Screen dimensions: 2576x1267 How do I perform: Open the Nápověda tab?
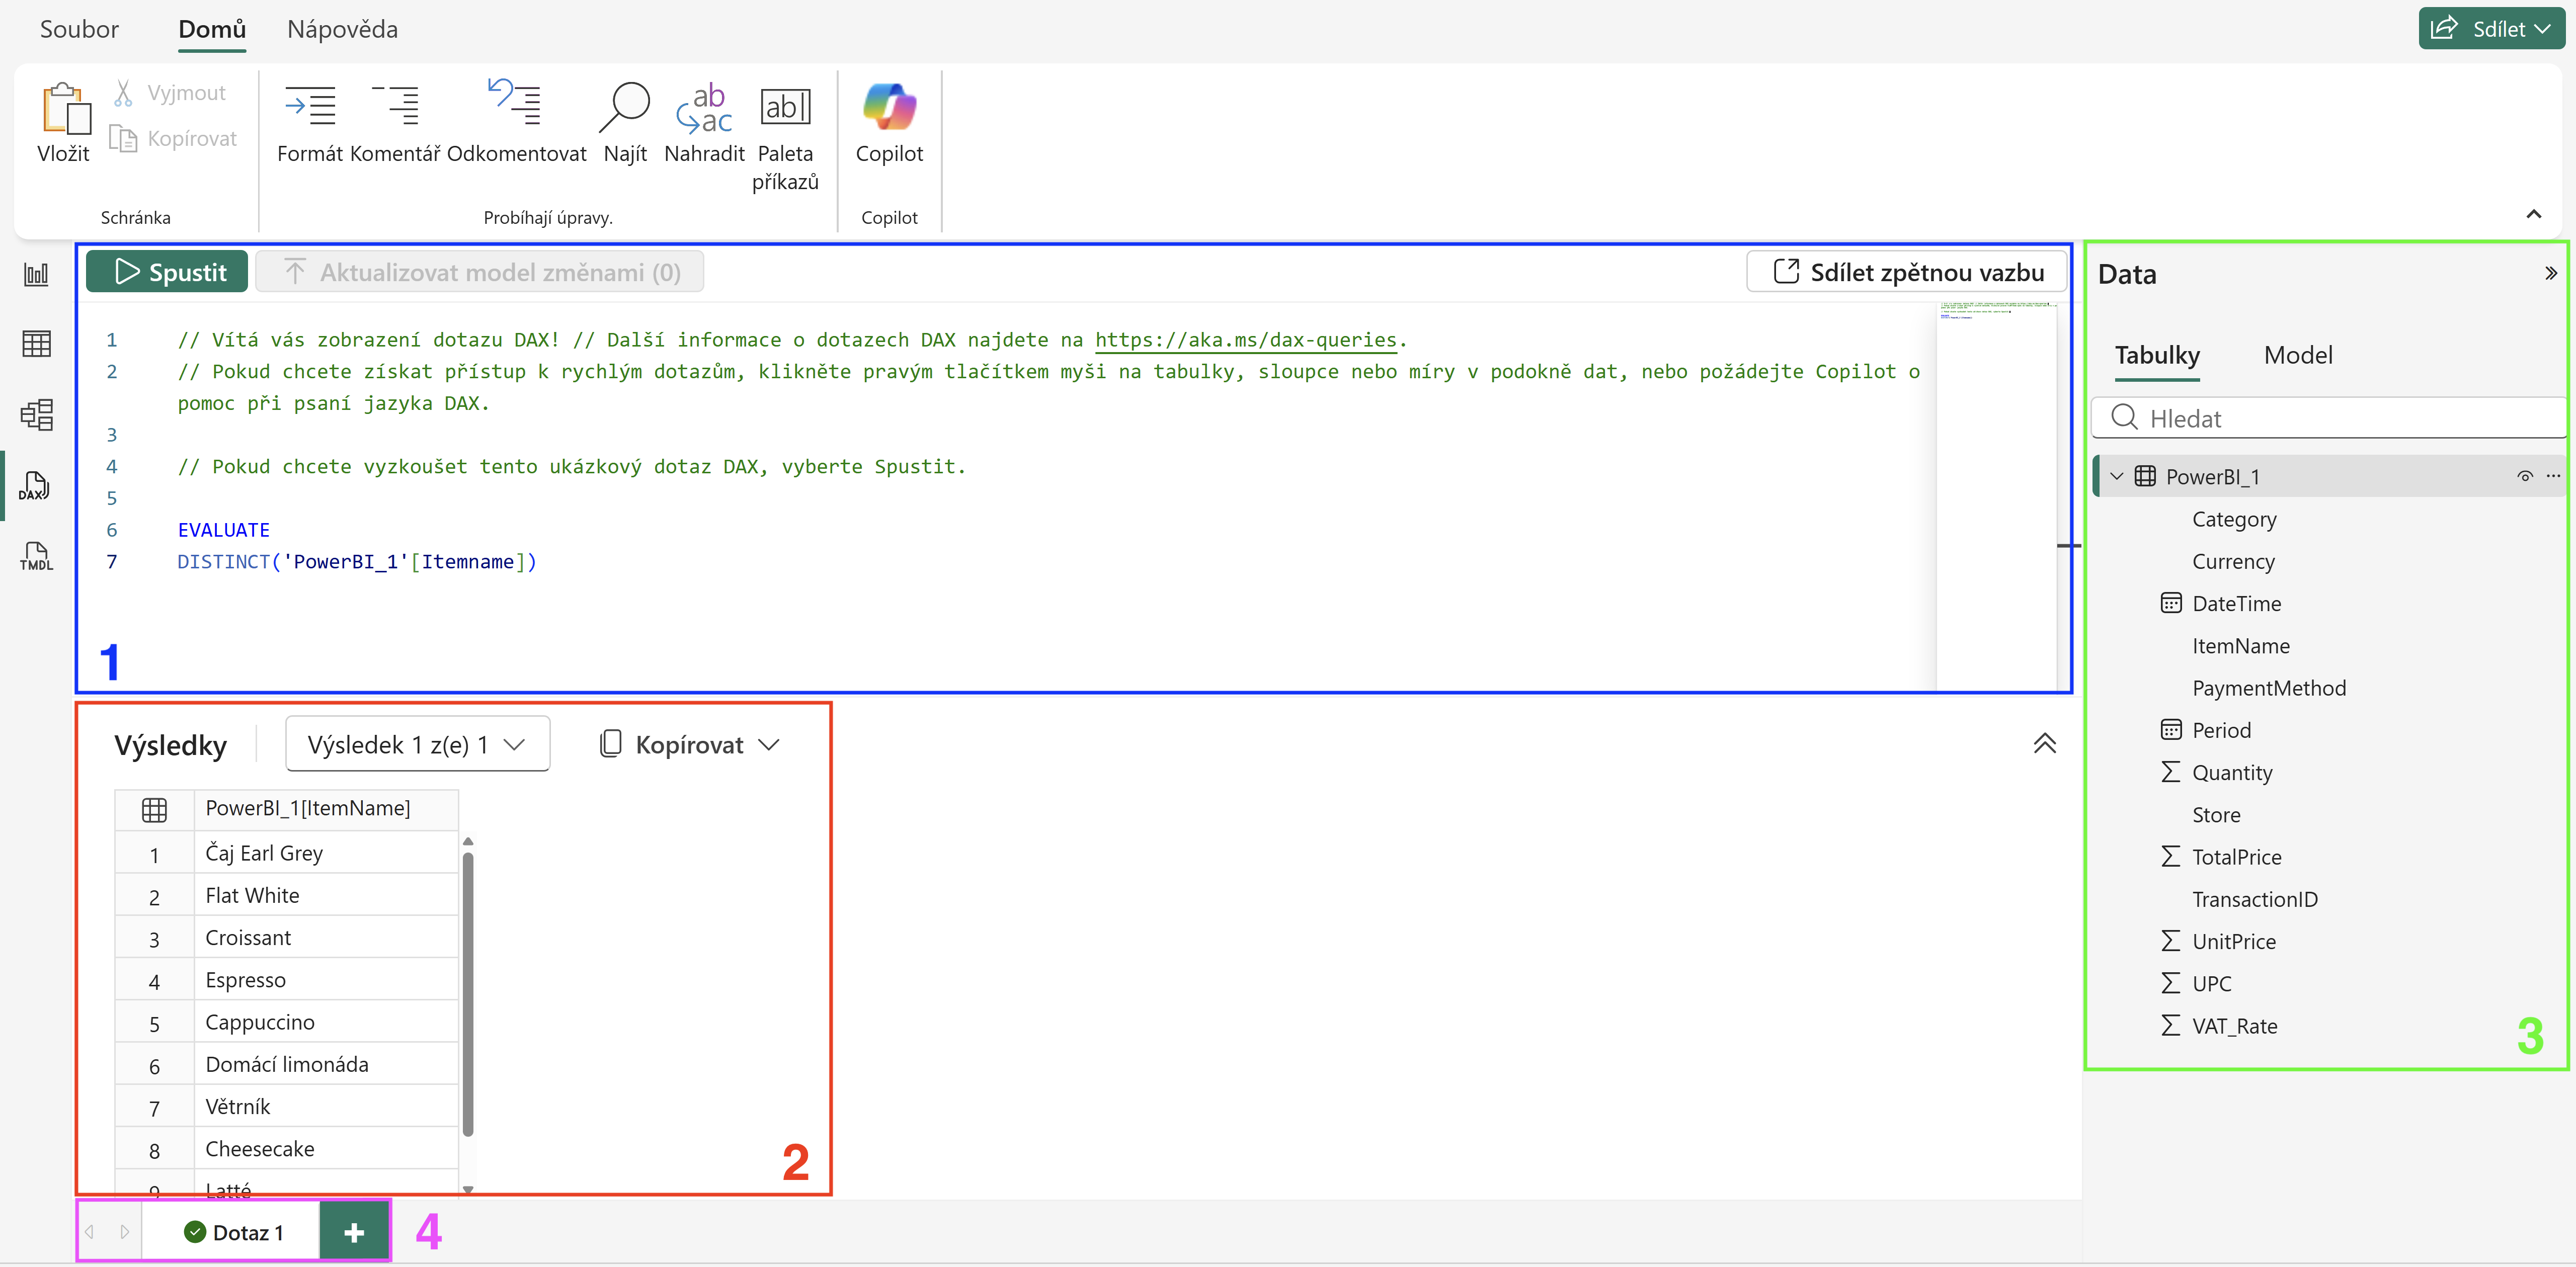tap(342, 29)
